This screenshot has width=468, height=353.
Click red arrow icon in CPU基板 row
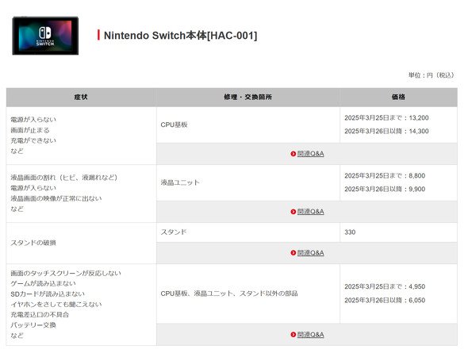pos(293,154)
